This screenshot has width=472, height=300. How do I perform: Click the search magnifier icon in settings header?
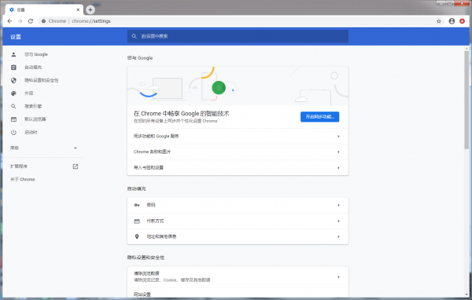point(135,36)
